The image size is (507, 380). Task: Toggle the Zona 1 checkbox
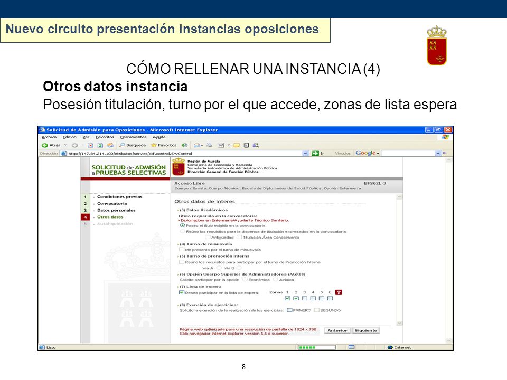(x=287, y=298)
